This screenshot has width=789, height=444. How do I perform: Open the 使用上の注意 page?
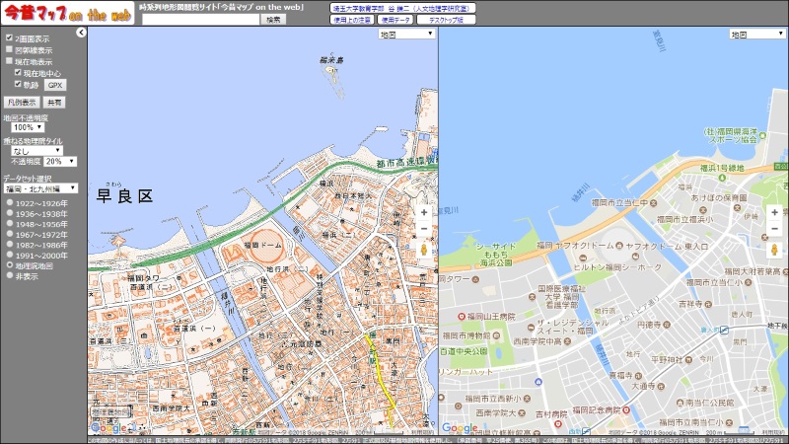tap(351, 19)
